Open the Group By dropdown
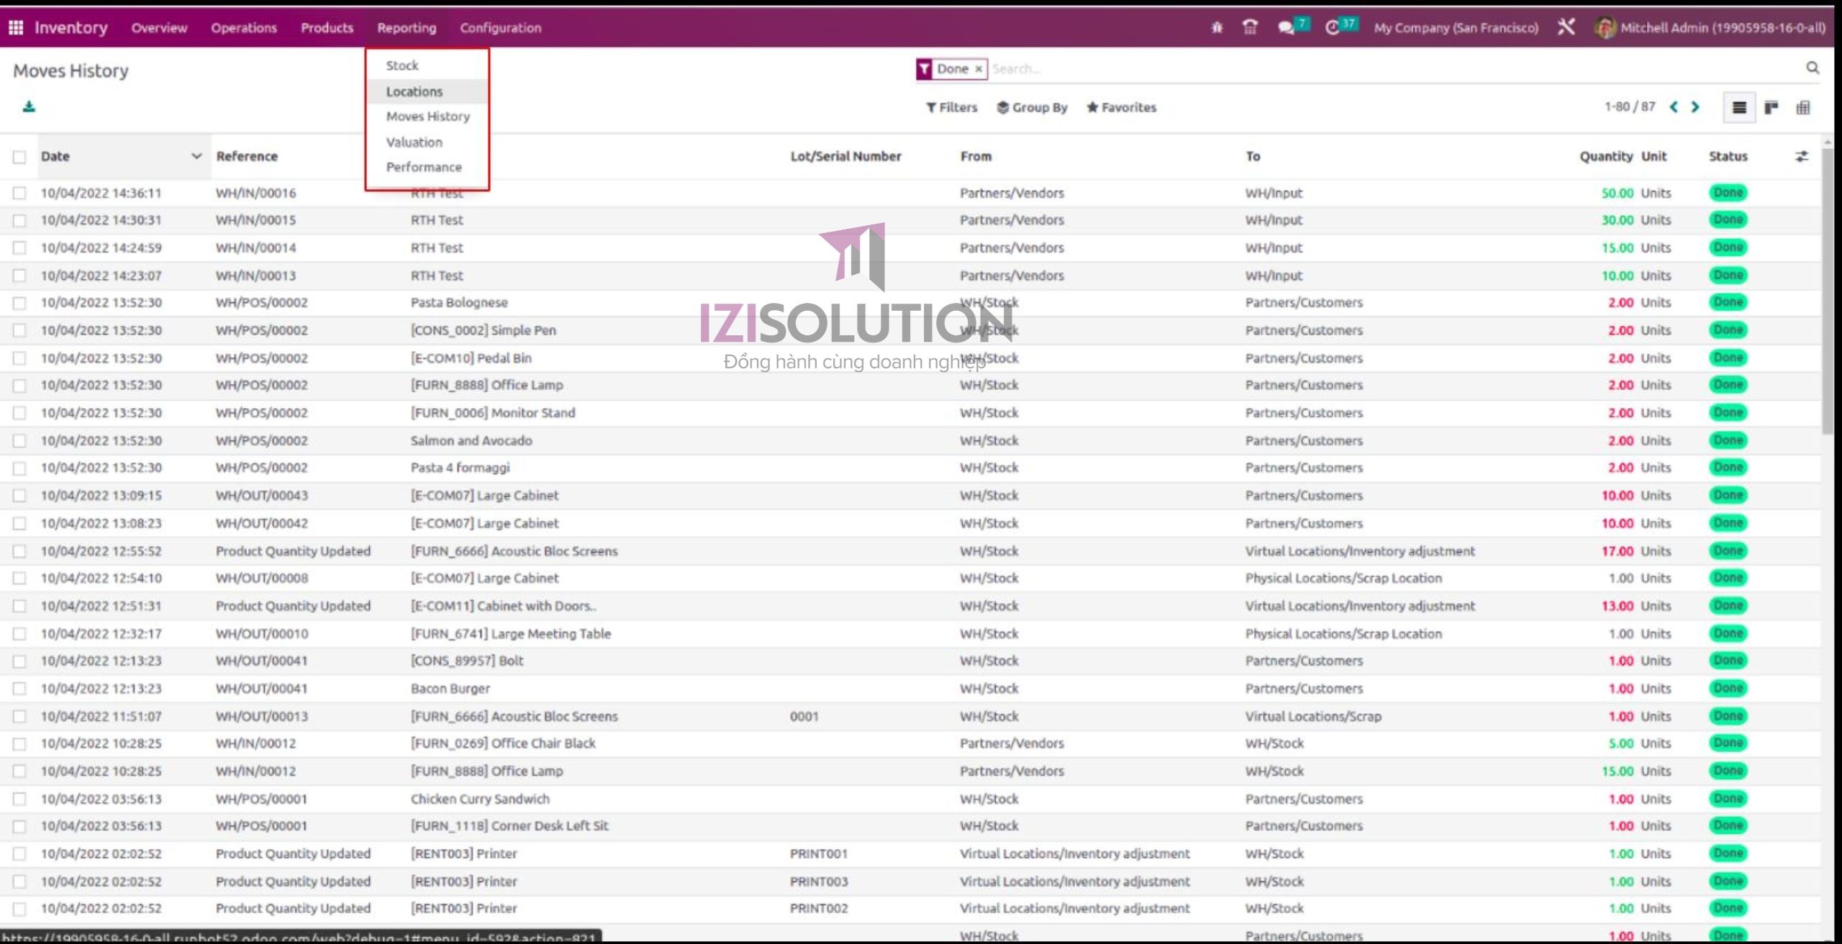This screenshot has width=1842, height=944. 1032,107
